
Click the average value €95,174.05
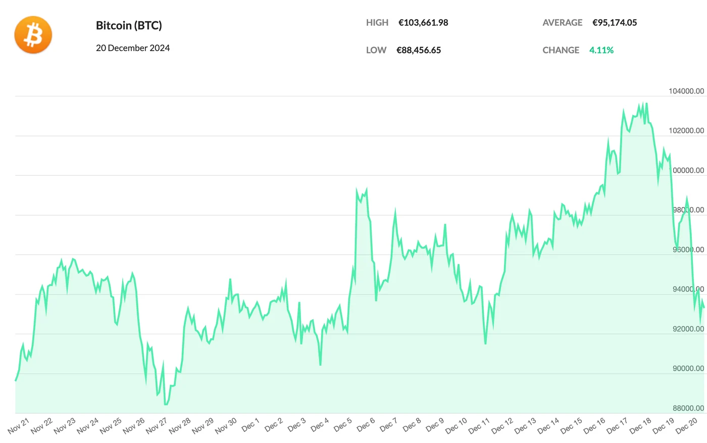pos(615,23)
